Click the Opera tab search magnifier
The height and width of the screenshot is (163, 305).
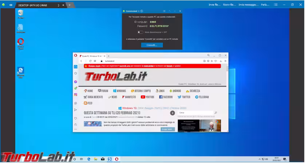208,55
